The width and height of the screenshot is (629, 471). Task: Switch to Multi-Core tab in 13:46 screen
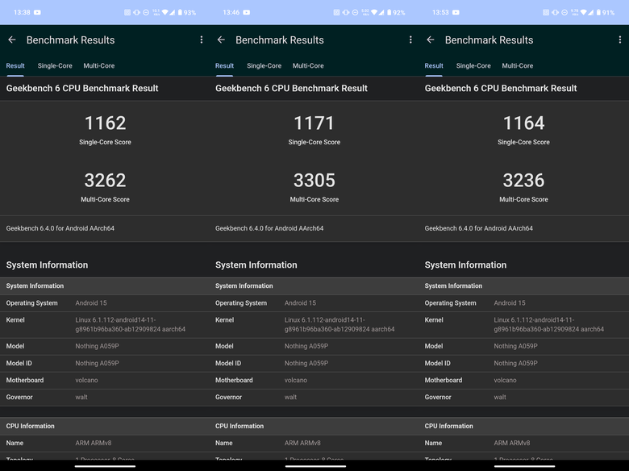[x=308, y=66]
